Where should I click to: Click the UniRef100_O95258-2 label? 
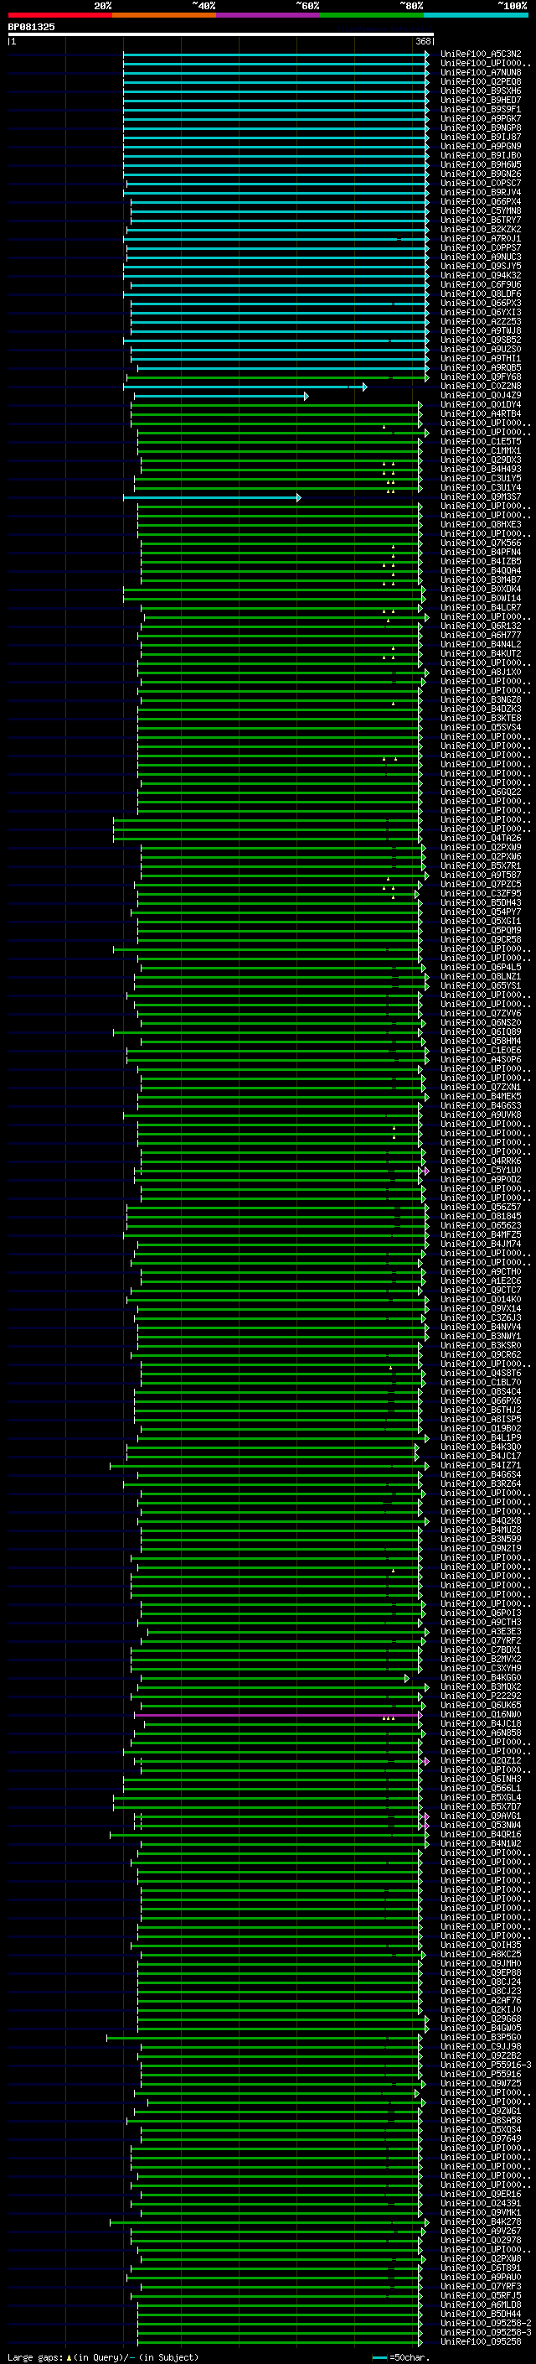pyautogui.click(x=487, y=2323)
